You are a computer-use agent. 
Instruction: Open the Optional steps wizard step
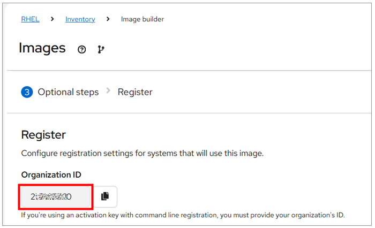point(68,92)
